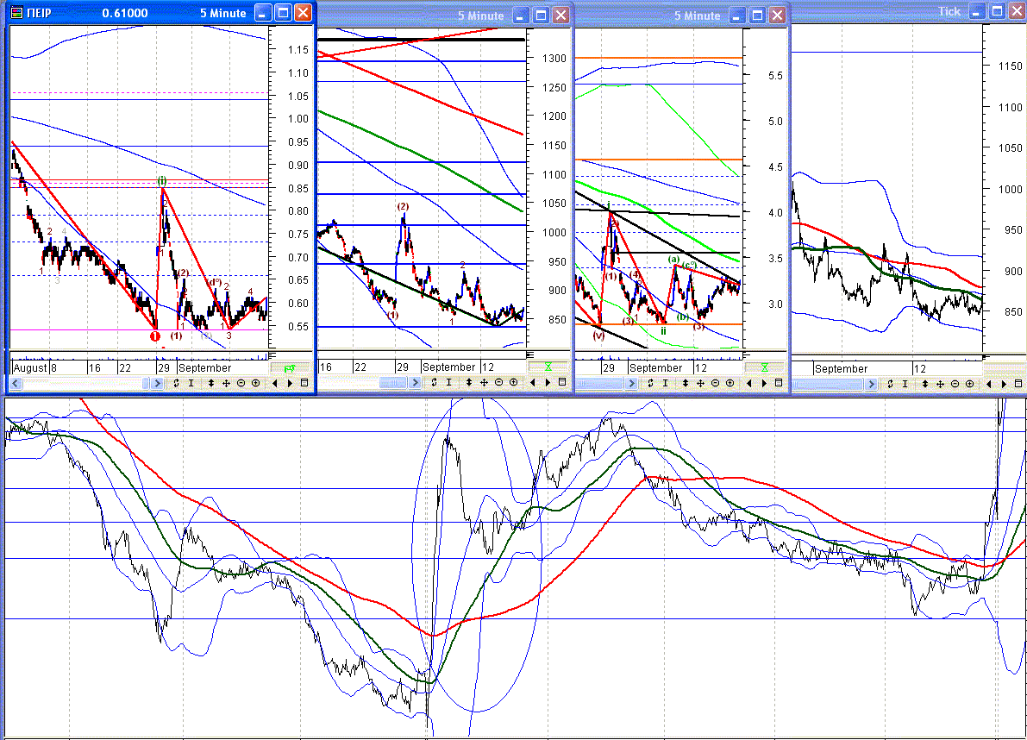Click scrollbar thumb in second 5 Minute window
The height and width of the screenshot is (740, 1027).
pos(393,382)
